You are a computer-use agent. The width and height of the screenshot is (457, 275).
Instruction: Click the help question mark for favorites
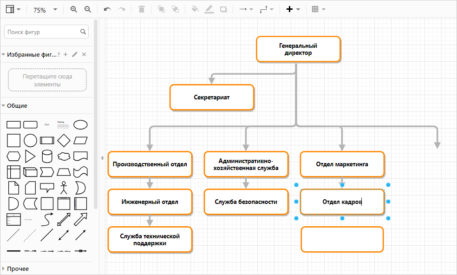(59, 54)
